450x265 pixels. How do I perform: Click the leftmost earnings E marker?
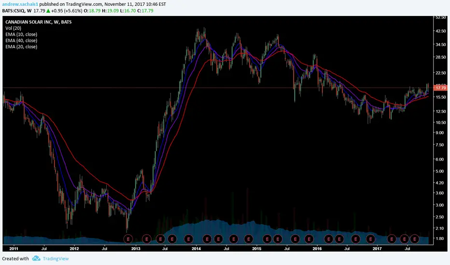(128, 238)
